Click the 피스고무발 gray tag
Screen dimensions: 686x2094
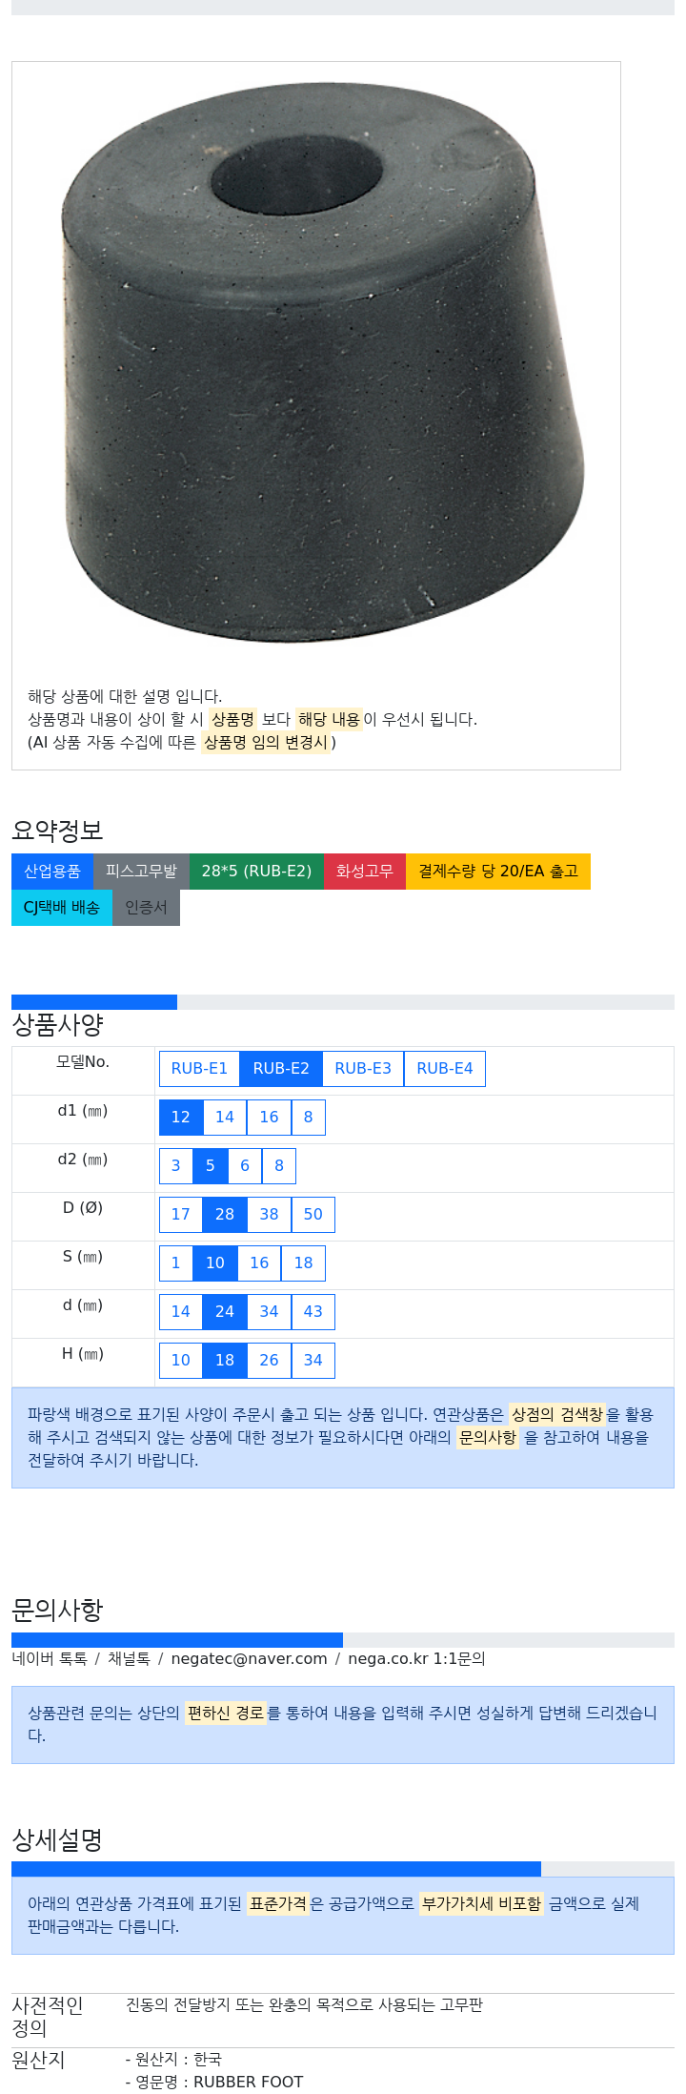[x=141, y=871]
